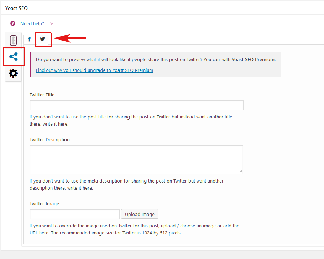Image resolution: width=324 pixels, height=259 pixels.
Task: Click the "Twitter Title" field label
Action: click(42, 95)
